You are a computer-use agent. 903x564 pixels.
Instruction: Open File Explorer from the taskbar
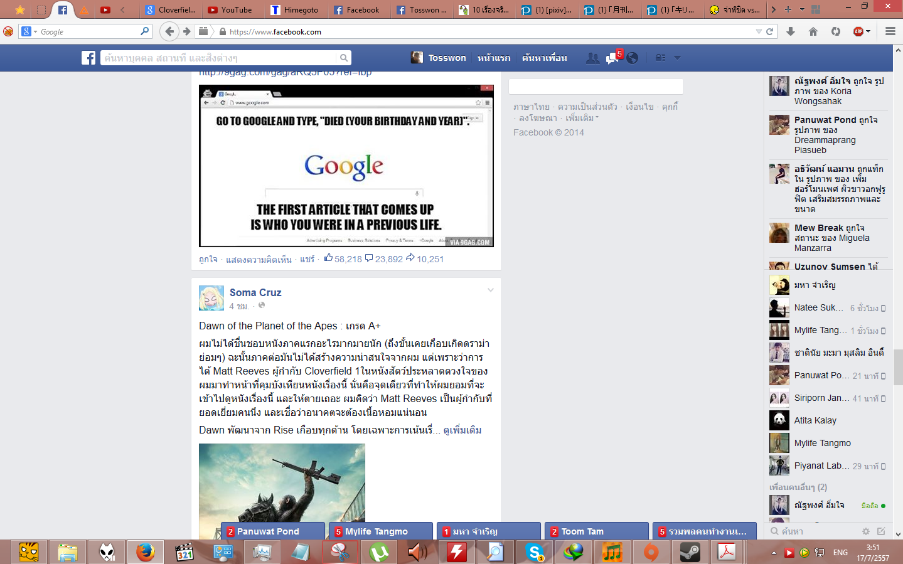pyautogui.click(x=68, y=552)
